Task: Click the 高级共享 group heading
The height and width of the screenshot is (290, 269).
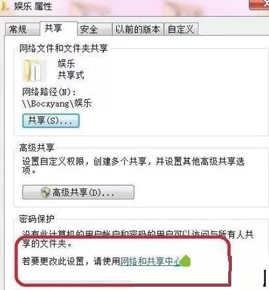Action: coord(36,148)
